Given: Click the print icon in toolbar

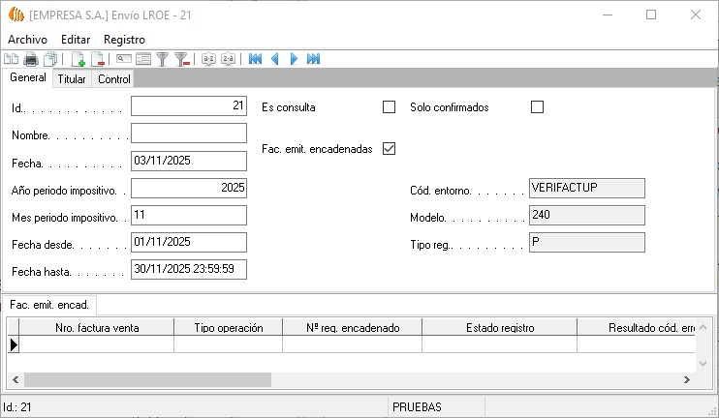Looking at the screenshot, I should pyautogui.click(x=31, y=59).
